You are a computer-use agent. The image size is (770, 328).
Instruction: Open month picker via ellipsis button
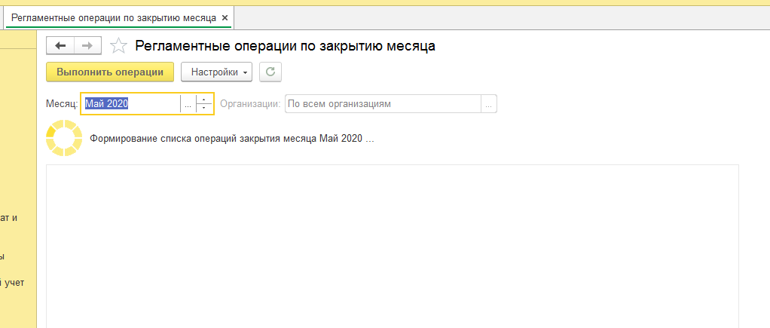(188, 104)
